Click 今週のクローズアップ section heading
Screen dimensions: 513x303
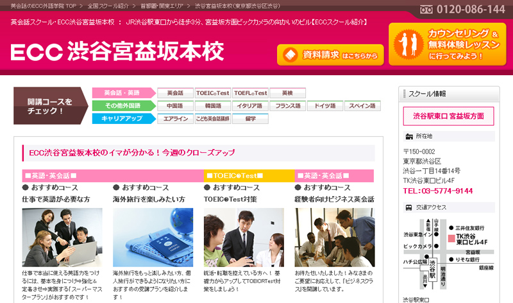click(198, 153)
